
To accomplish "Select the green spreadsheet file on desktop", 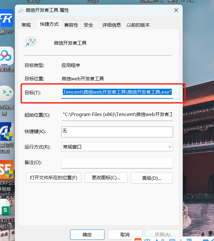I will tap(7, 214).
